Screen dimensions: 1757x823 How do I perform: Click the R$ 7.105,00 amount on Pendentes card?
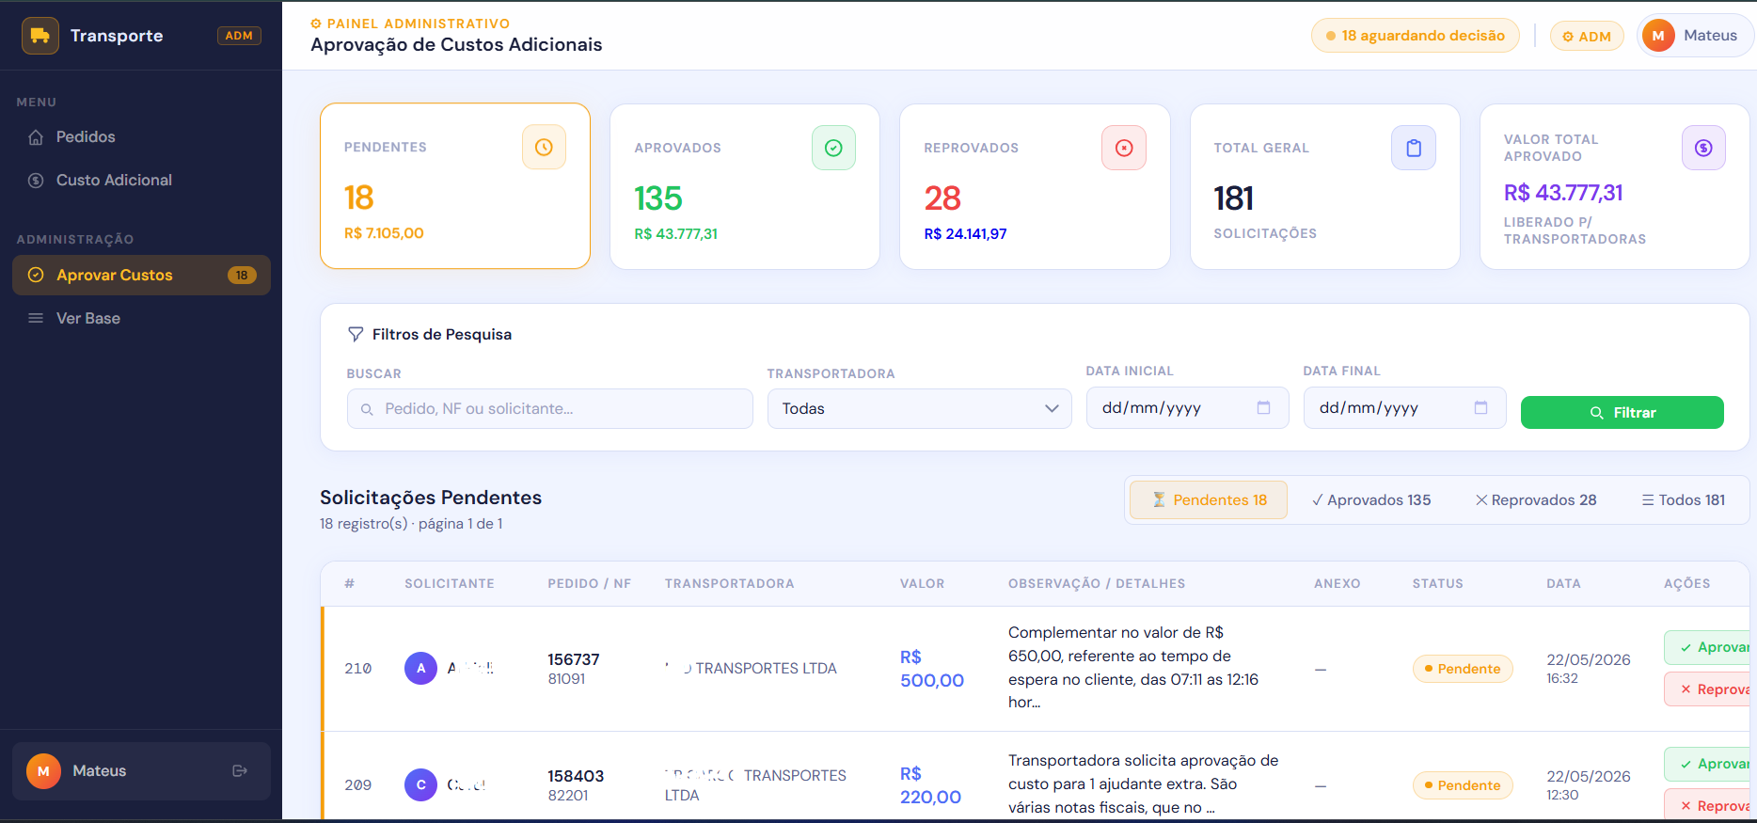point(384,233)
